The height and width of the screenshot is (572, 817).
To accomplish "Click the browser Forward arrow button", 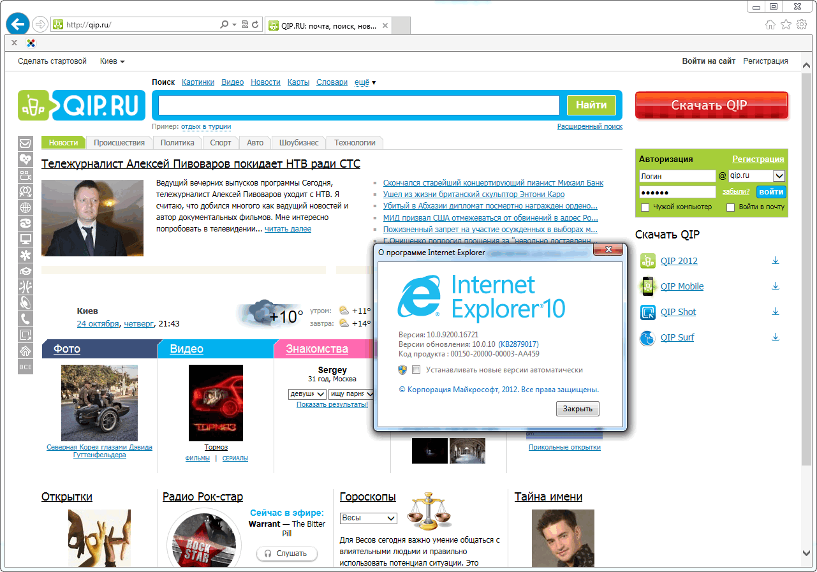I will [40, 25].
